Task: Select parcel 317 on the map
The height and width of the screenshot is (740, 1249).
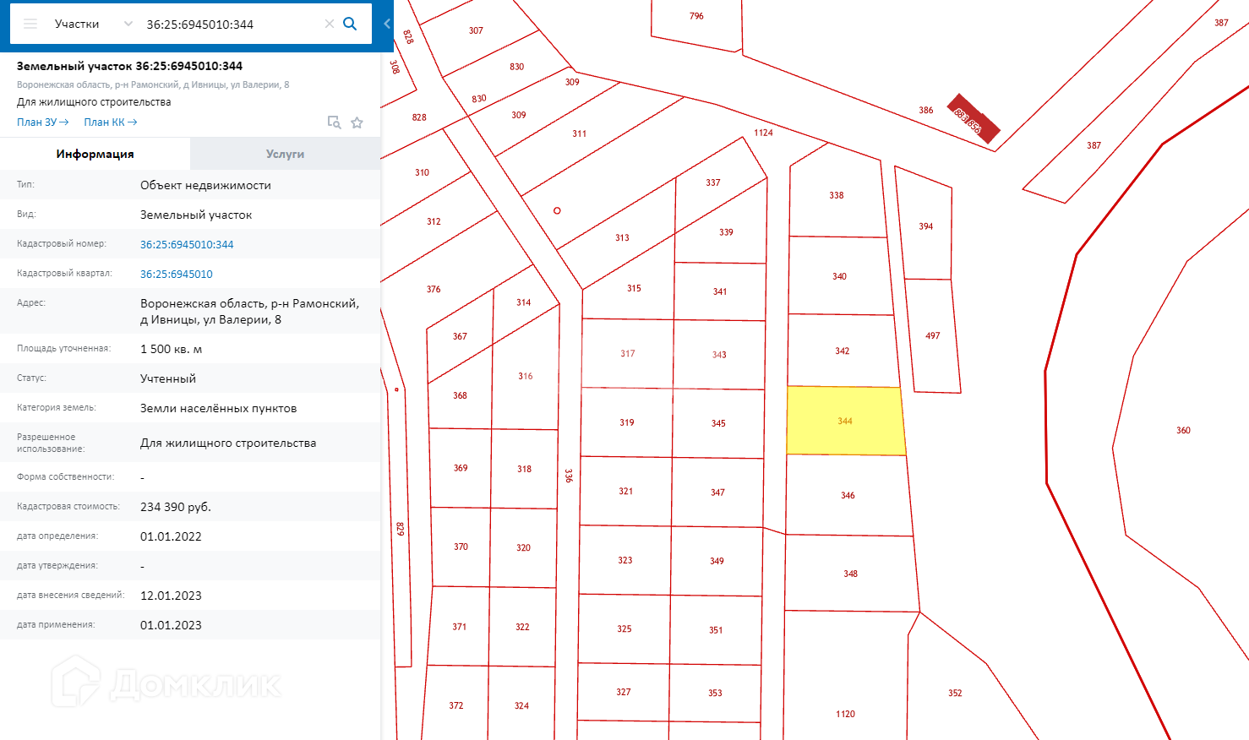Action: click(x=628, y=353)
